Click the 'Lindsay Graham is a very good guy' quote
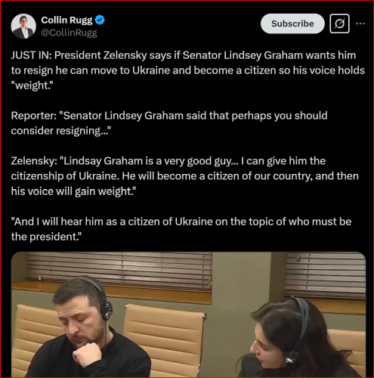Image resolution: width=374 pixels, height=378 pixels. coord(184,176)
